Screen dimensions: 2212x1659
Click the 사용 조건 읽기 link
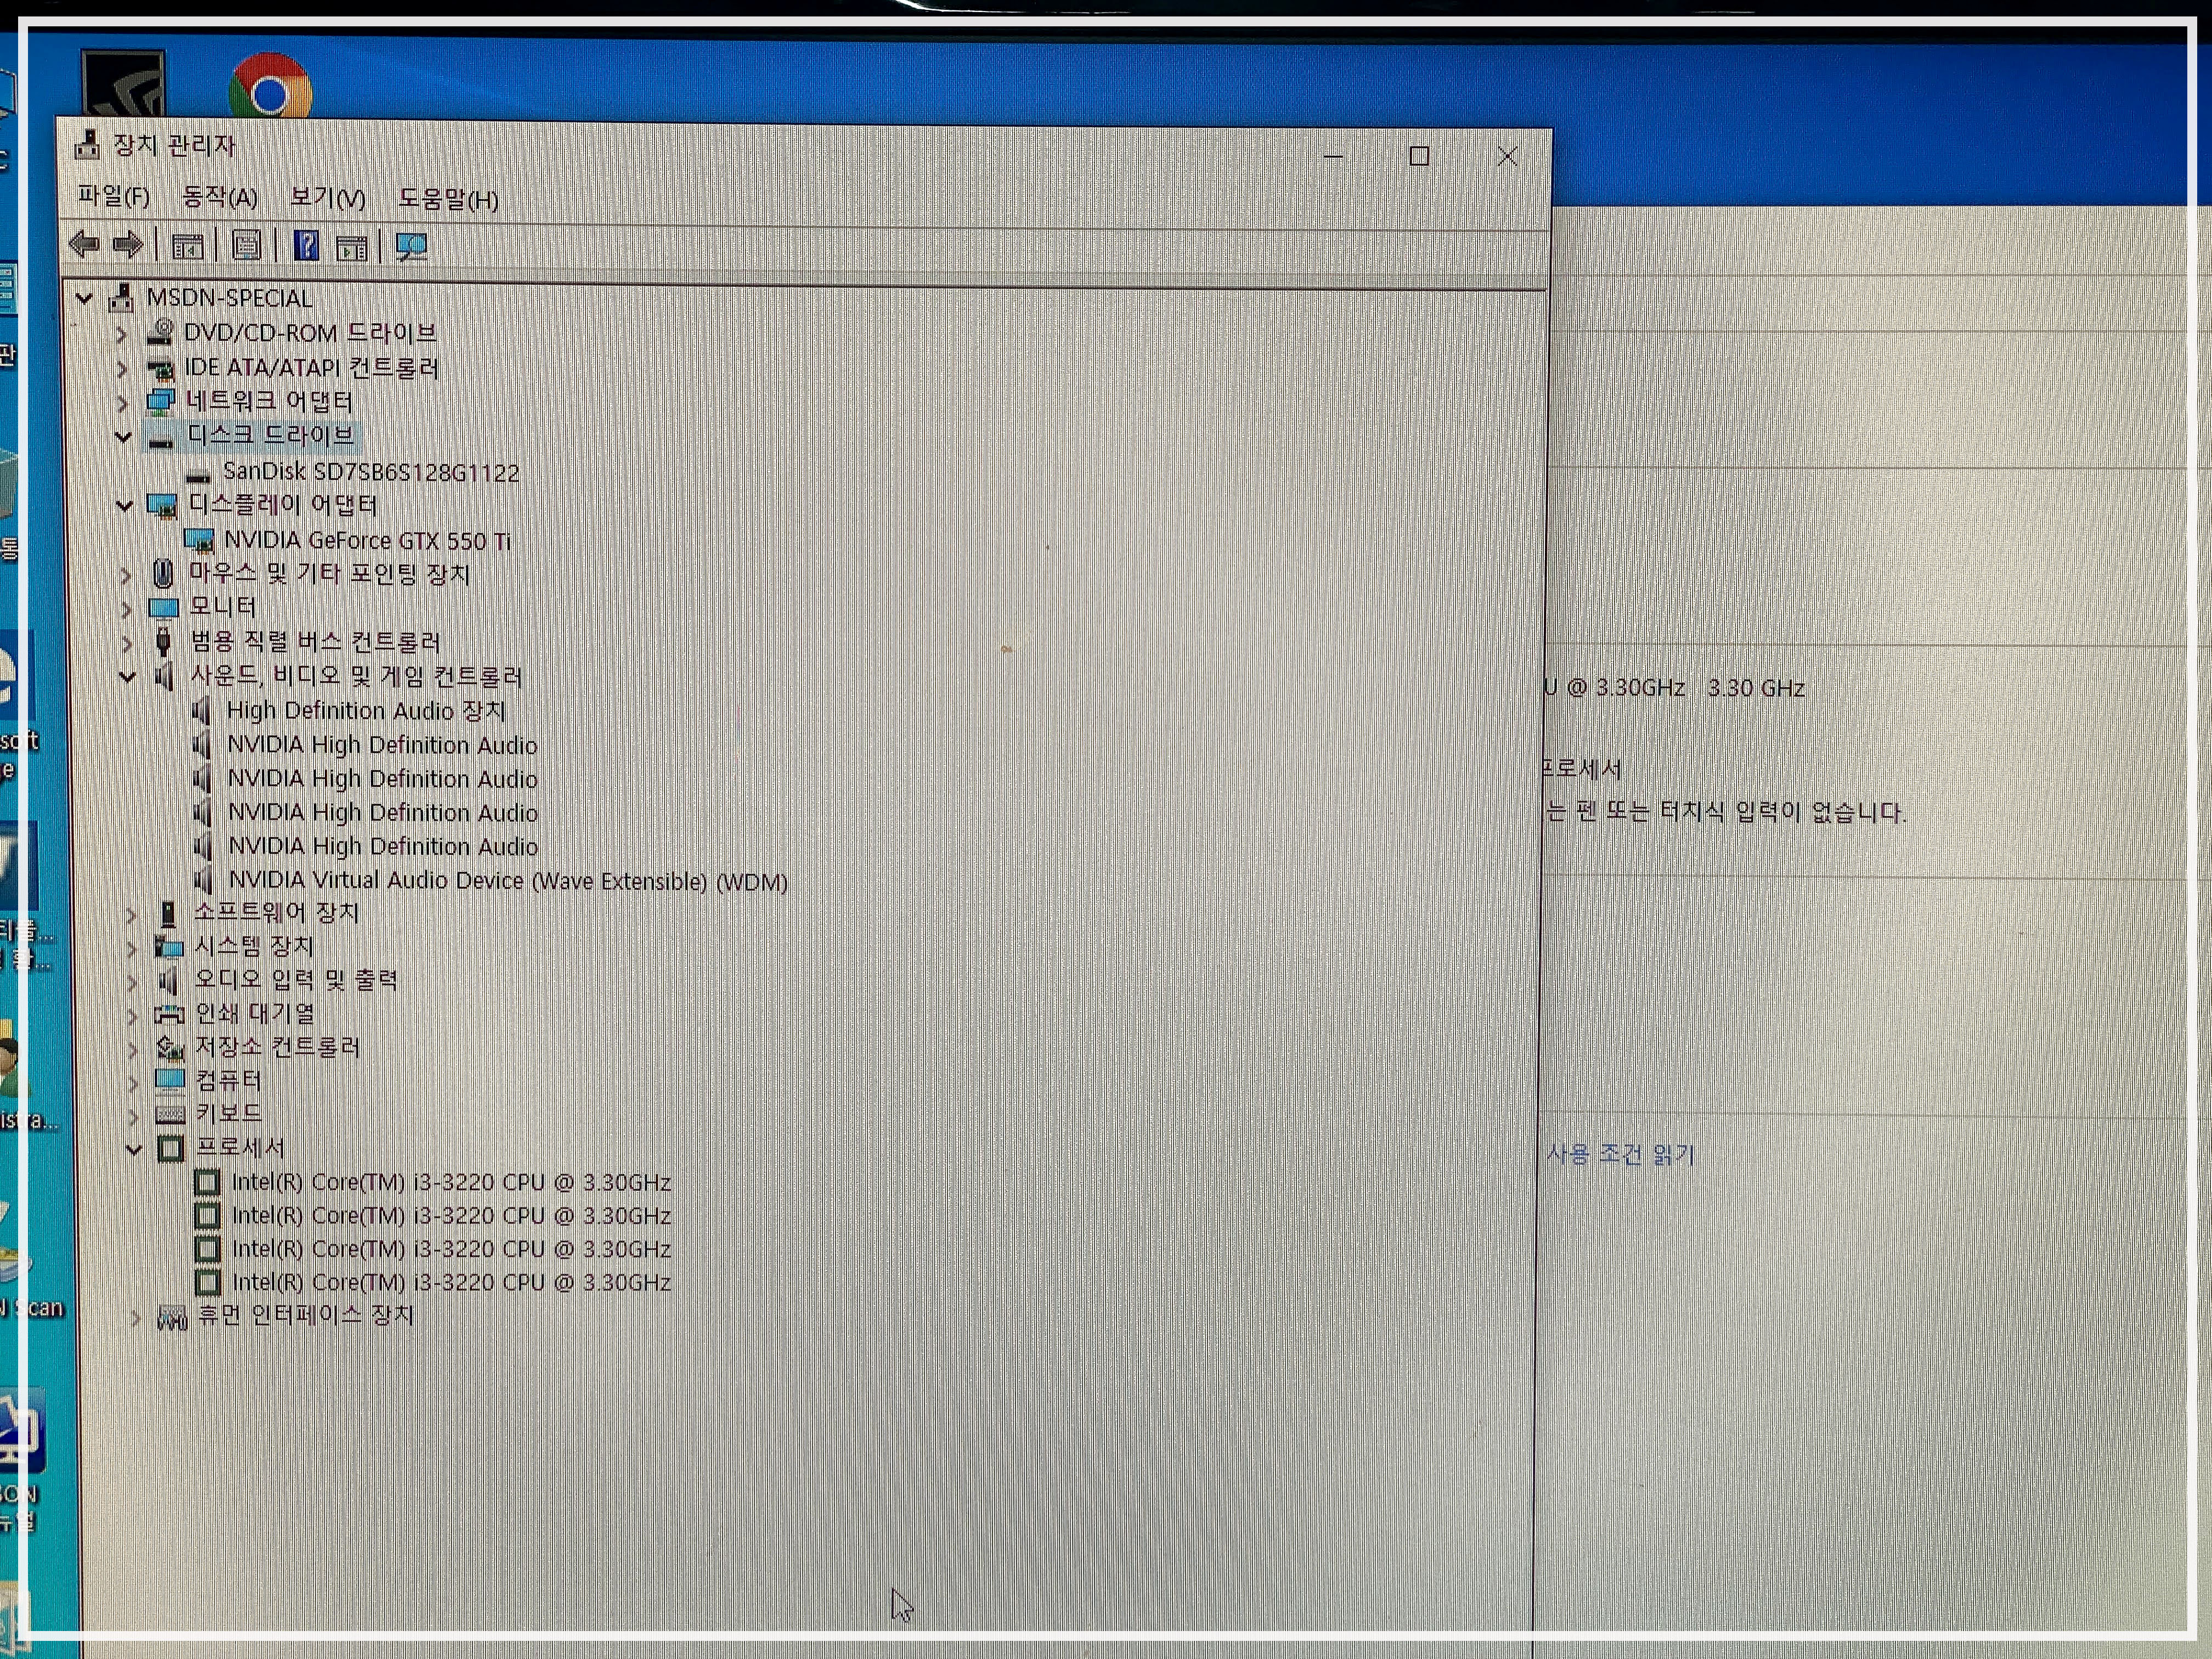[x=1620, y=1155]
